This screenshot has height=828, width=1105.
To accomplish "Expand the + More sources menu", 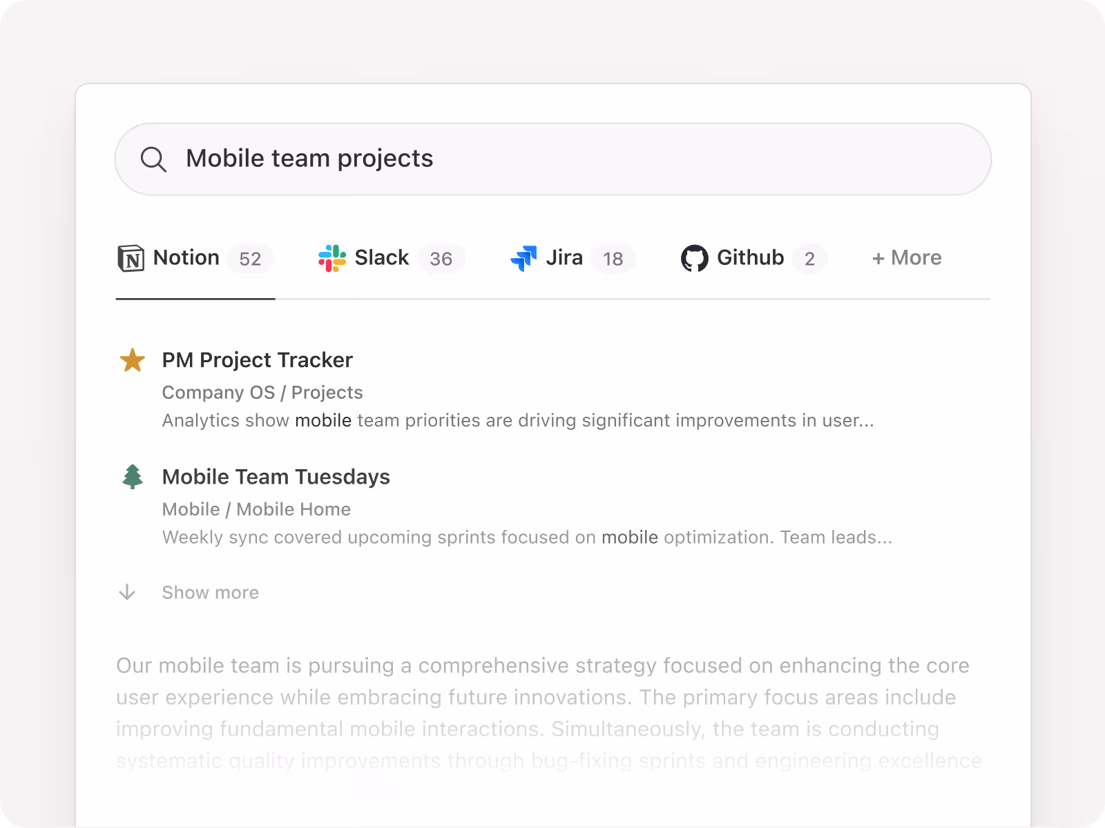I will [906, 258].
